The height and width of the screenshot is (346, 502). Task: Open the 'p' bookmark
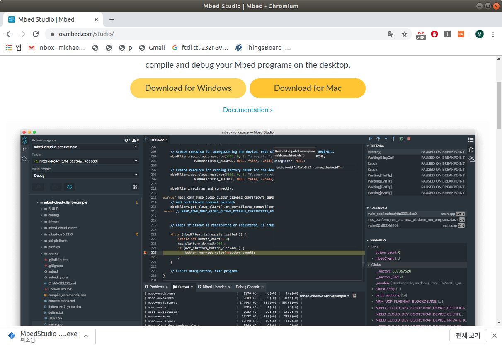click(x=126, y=48)
